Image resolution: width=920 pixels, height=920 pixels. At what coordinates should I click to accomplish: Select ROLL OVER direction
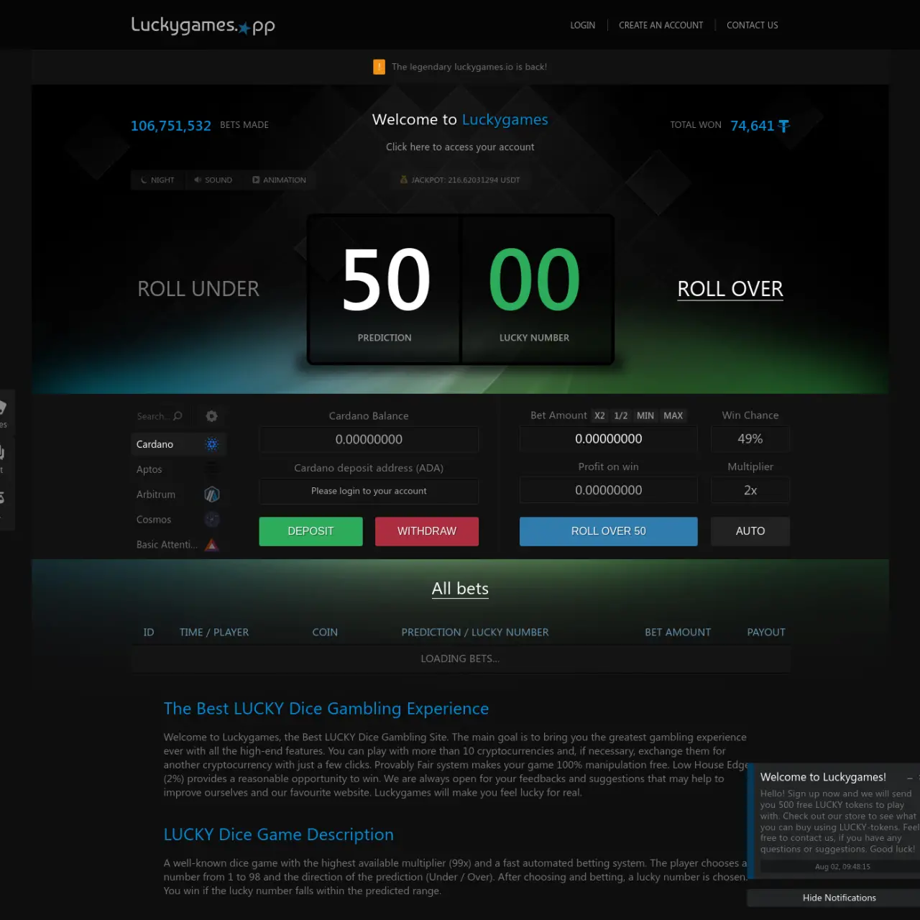tap(730, 289)
